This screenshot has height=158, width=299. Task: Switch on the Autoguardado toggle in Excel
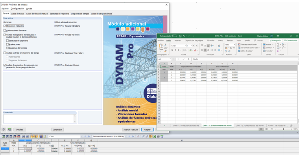pos(174,36)
